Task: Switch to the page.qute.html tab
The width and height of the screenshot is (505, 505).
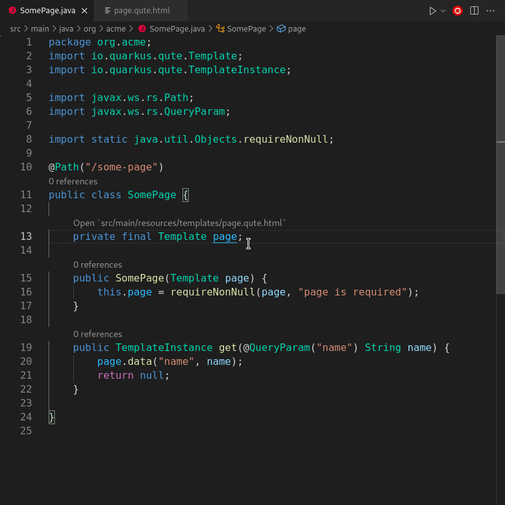Action: click(x=140, y=11)
